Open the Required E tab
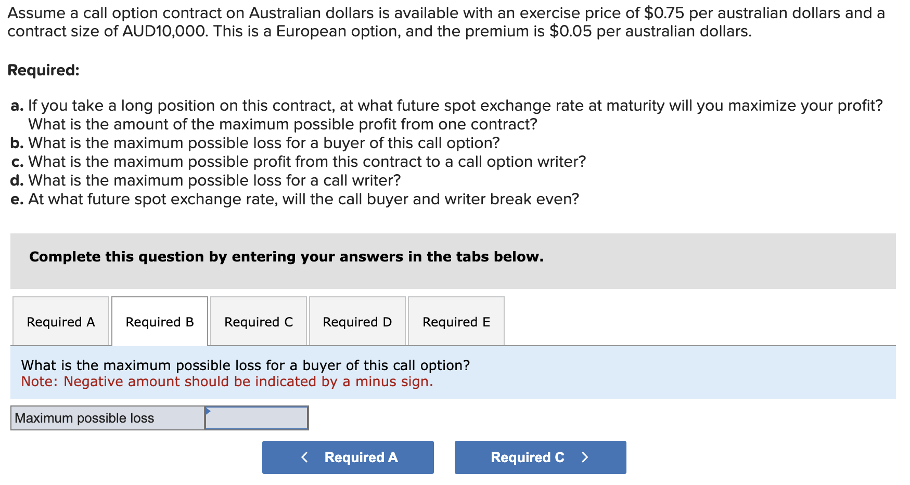This screenshot has height=485, width=910. pos(456,322)
